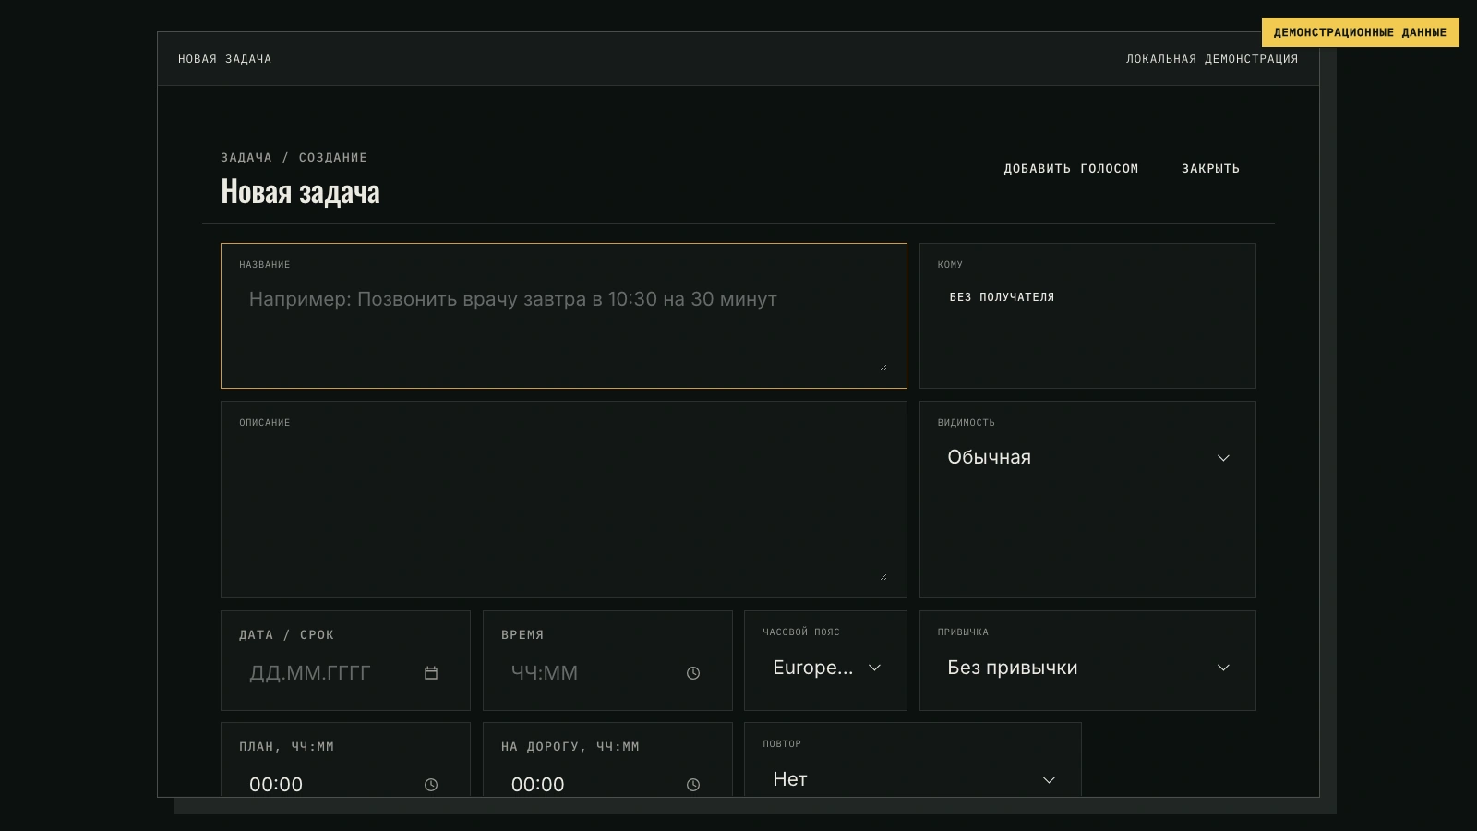Click the clock icon in the План field

pos(431,785)
